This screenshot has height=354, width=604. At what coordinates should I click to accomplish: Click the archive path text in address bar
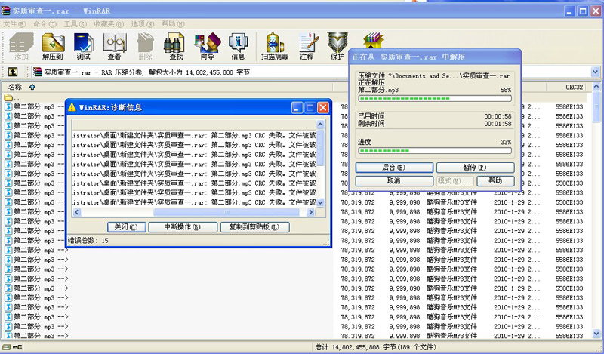(146, 72)
